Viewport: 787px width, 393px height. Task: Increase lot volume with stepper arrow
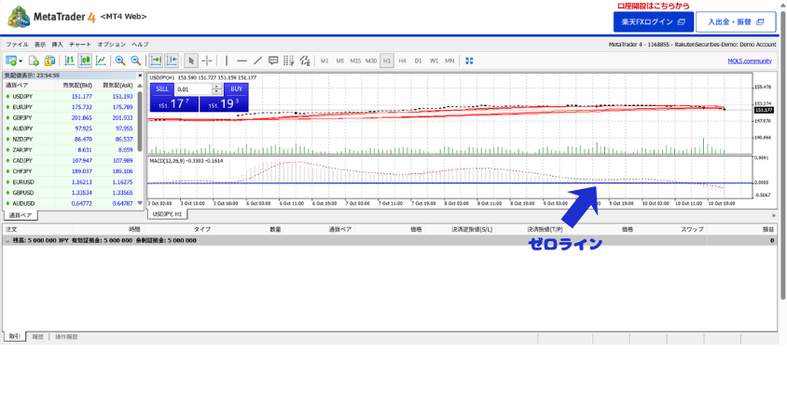(217, 87)
